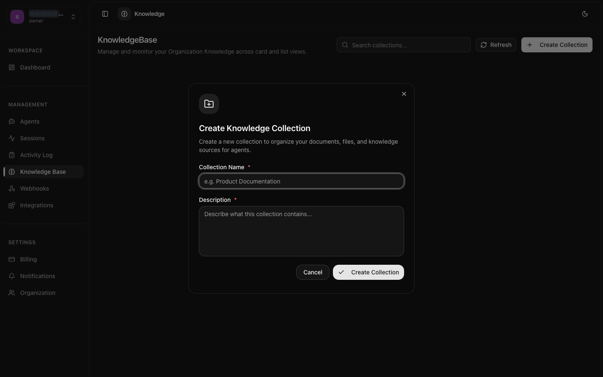Screen dimensions: 603x377
Task: Open Integrations page
Action: click(x=44, y=205)
